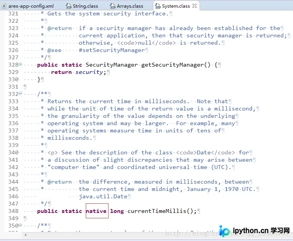
Task: Collapse the getSecurityManager method at line 328
Action: pos(20,64)
